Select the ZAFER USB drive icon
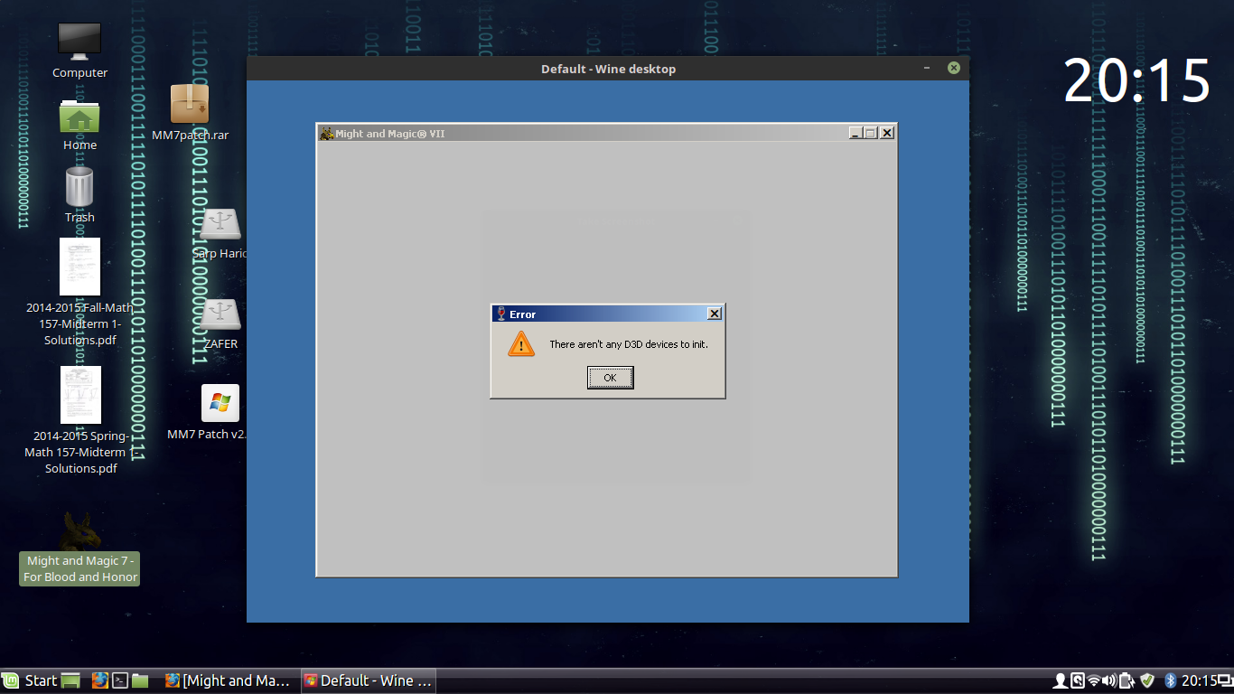The height and width of the screenshot is (694, 1234). pos(220,315)
